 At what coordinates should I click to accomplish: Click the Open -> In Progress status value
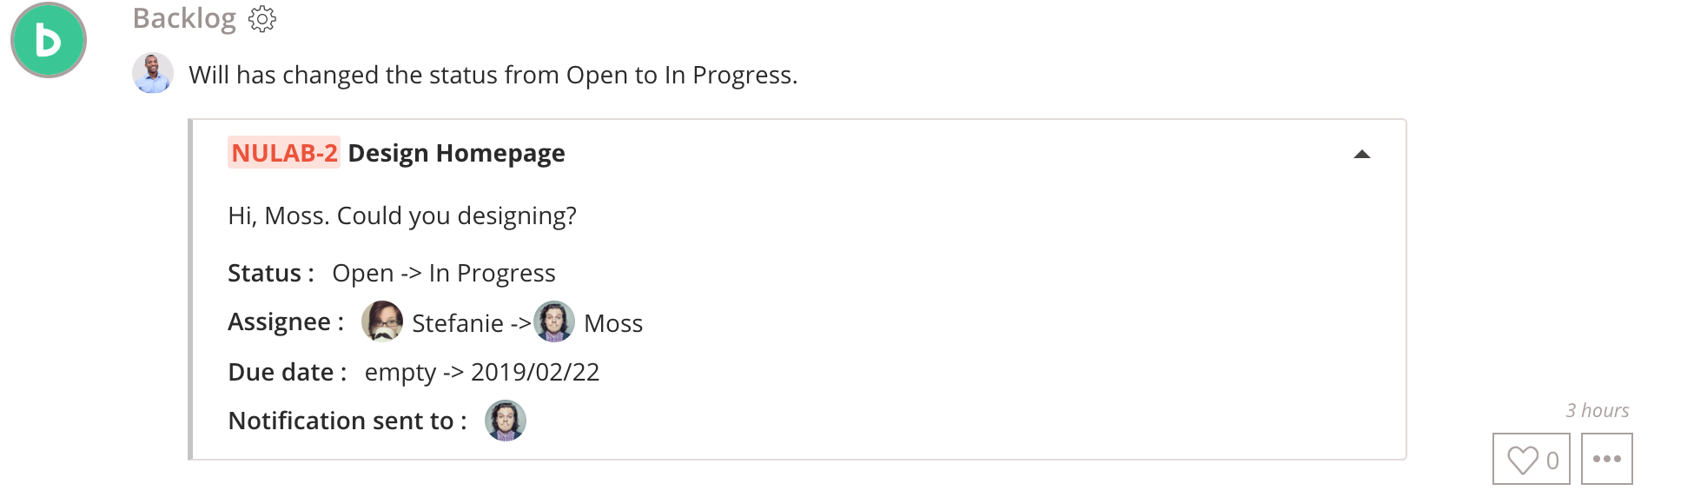click(x=443, y=273)
